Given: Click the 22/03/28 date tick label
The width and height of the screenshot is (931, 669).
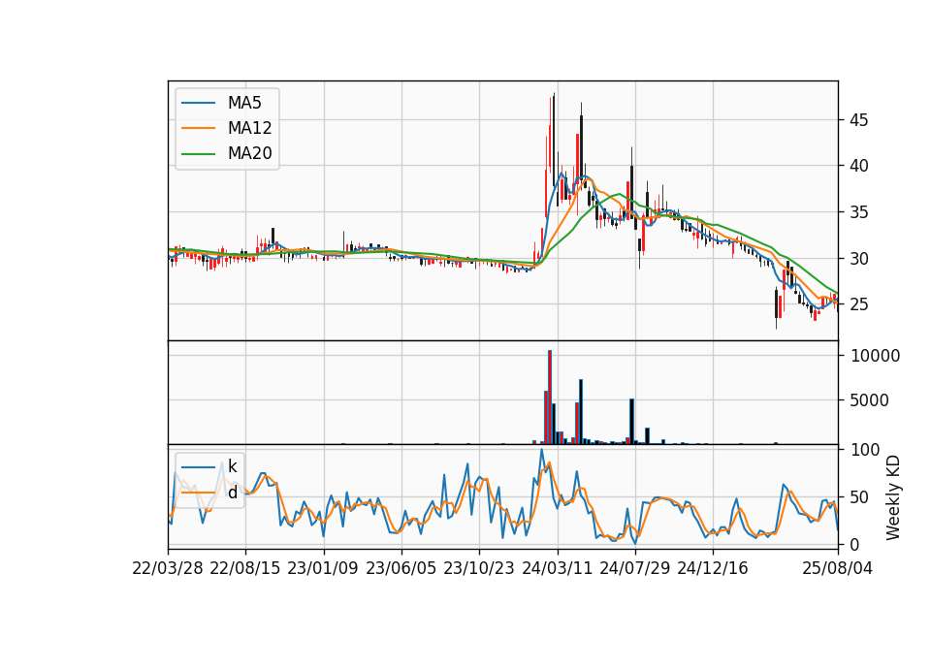Looking at the screenshot, I should click(x=168, y=568).
